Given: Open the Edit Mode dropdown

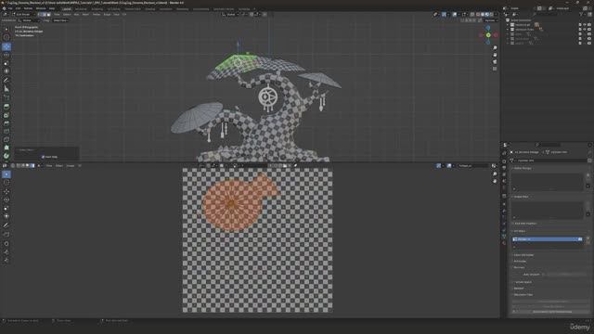Looking at the screenshot, I should tap(23, 15).
